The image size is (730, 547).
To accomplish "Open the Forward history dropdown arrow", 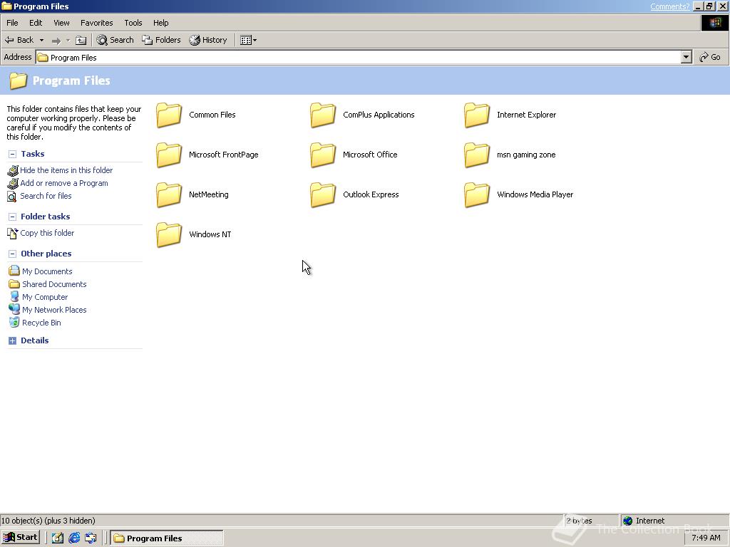I will 68,41.
